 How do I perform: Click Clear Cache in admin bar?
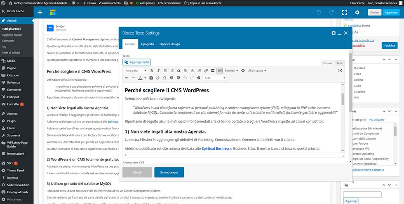tap(357, 3)
